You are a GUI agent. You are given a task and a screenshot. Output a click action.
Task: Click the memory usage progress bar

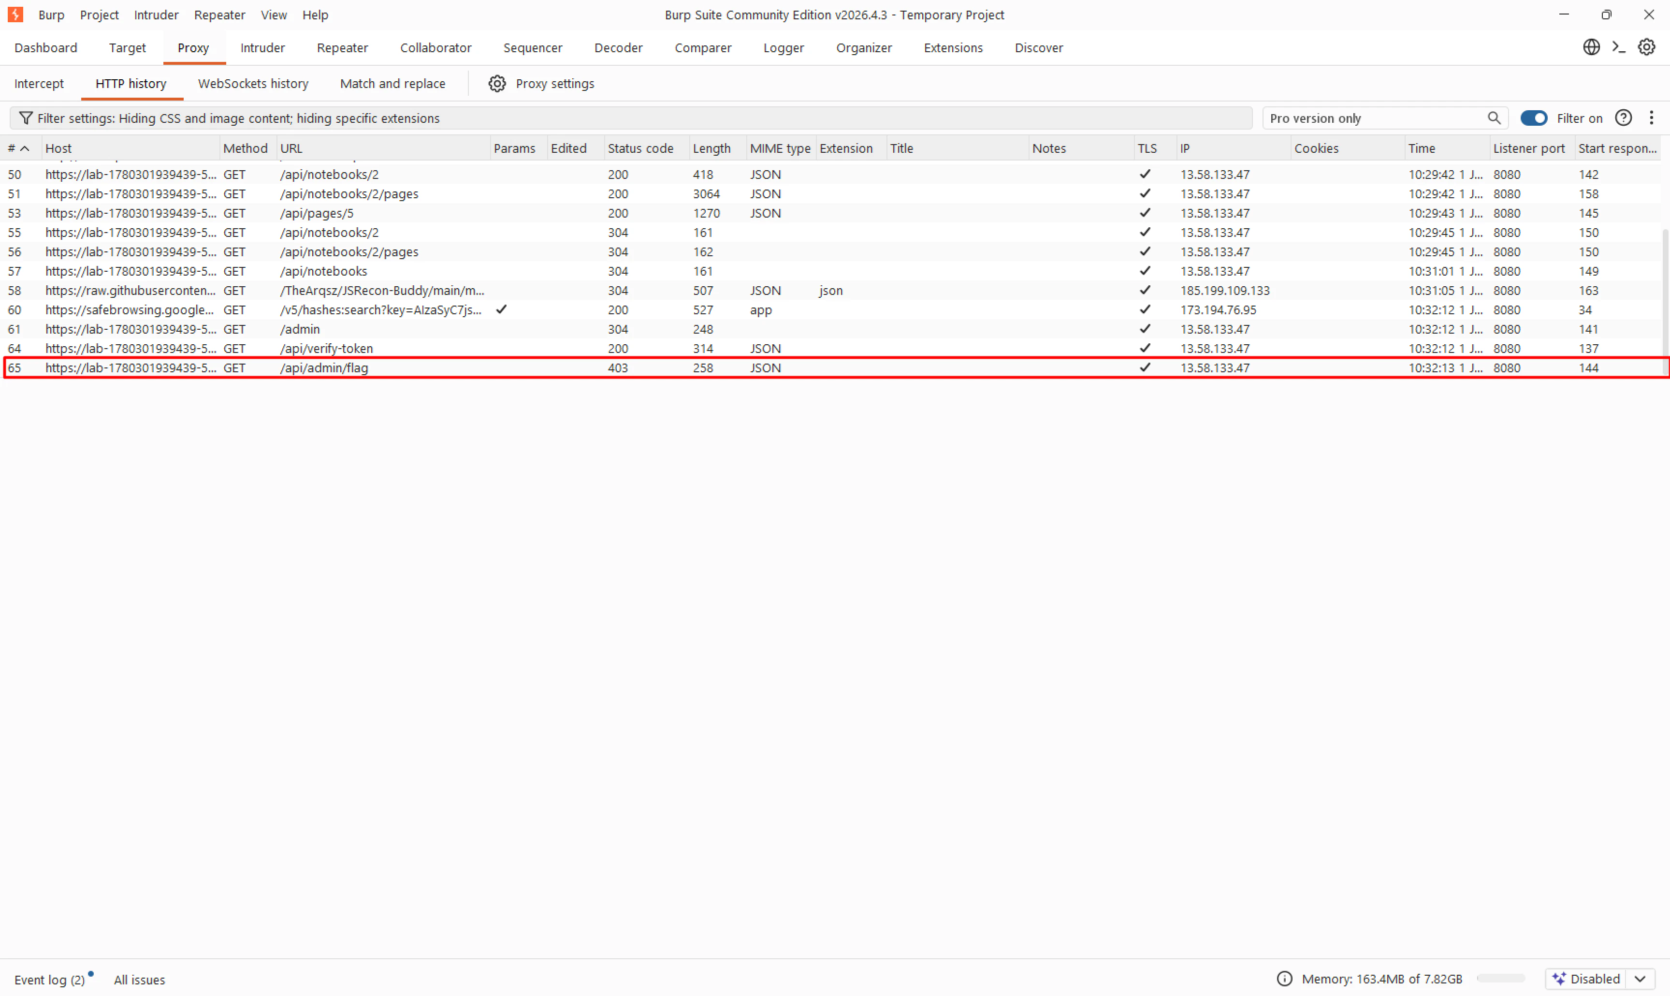click(1501, 979)
